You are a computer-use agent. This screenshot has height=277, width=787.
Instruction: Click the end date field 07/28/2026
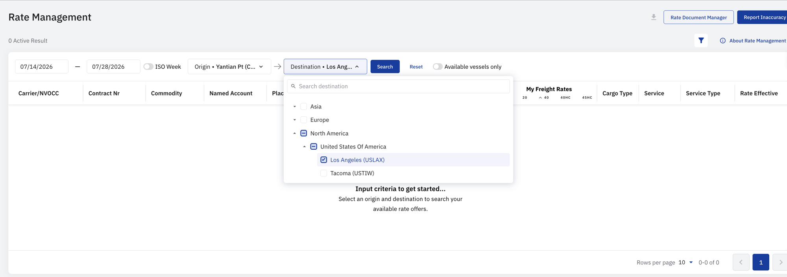113,67
